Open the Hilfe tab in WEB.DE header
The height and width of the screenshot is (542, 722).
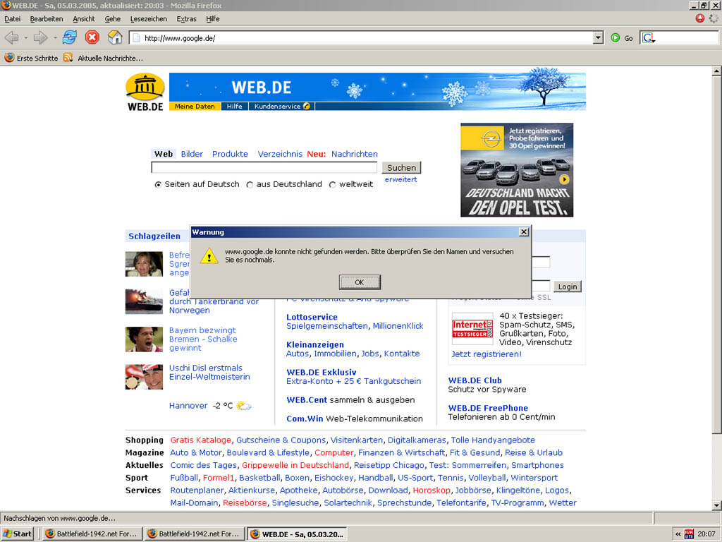pos(234,106)
